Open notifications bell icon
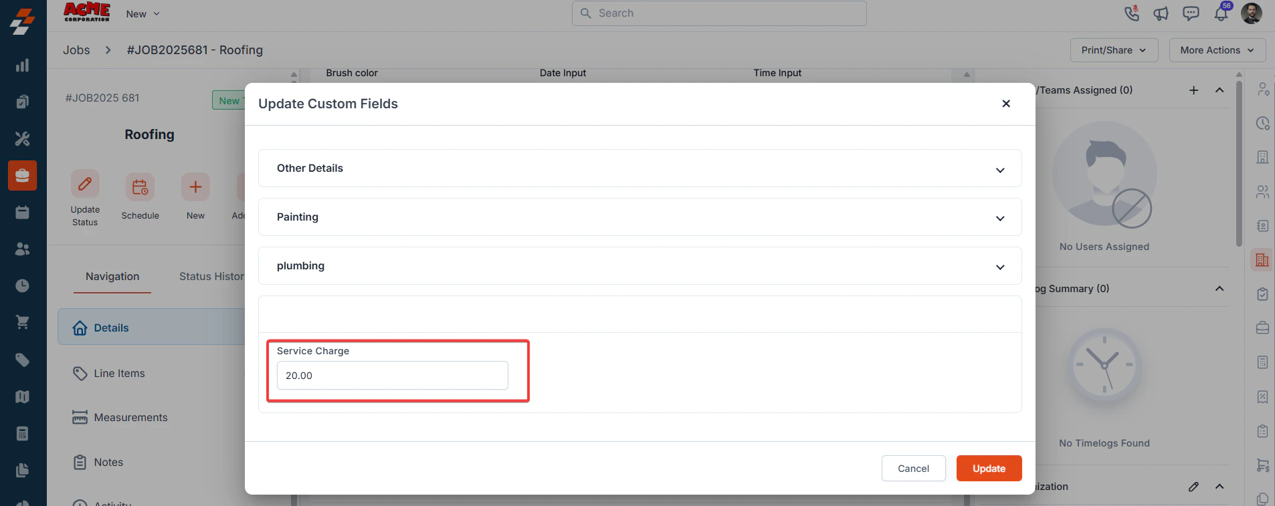 point(1221,13)
